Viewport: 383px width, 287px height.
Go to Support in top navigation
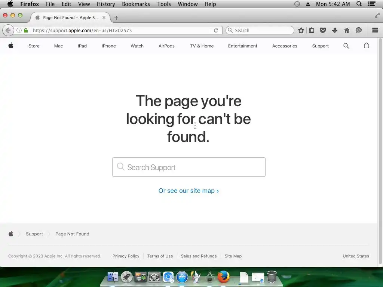(320, 46)
